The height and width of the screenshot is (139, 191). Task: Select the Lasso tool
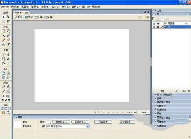(x=8, y=31)
